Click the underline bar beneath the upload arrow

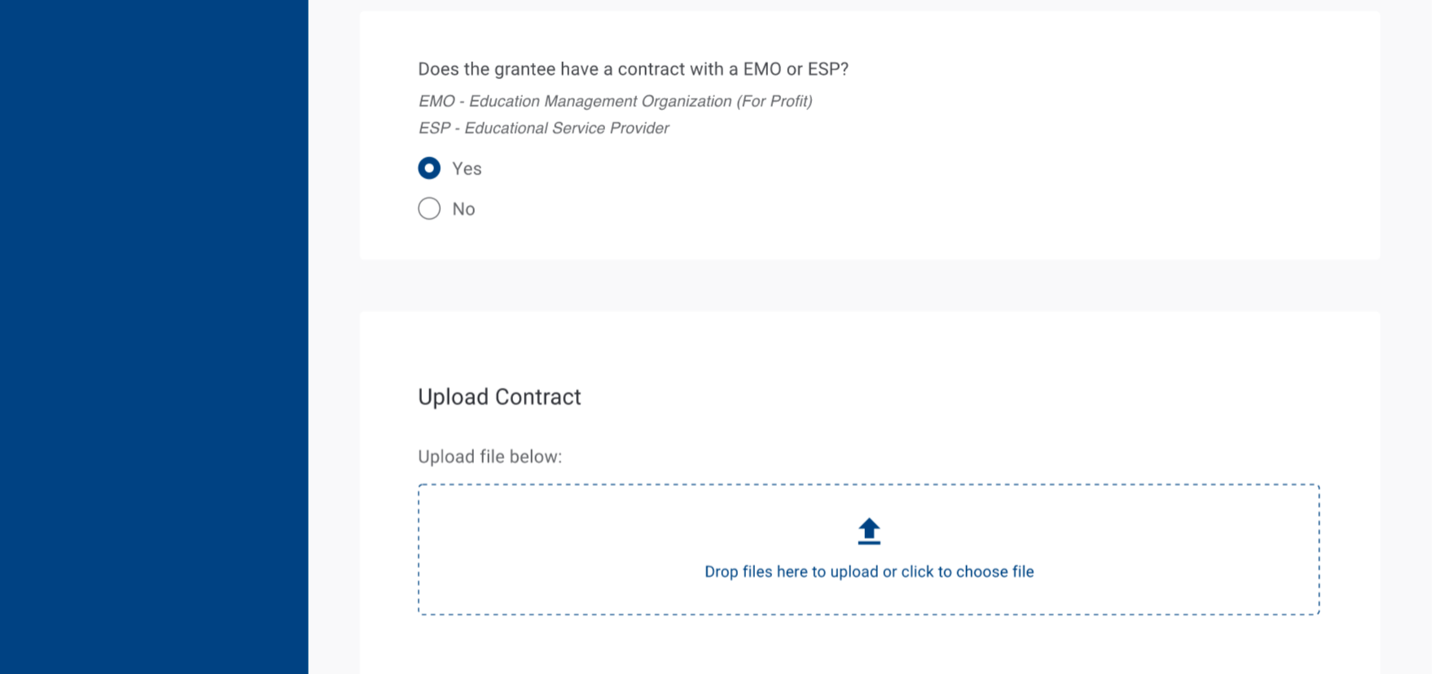pos(869,542)
